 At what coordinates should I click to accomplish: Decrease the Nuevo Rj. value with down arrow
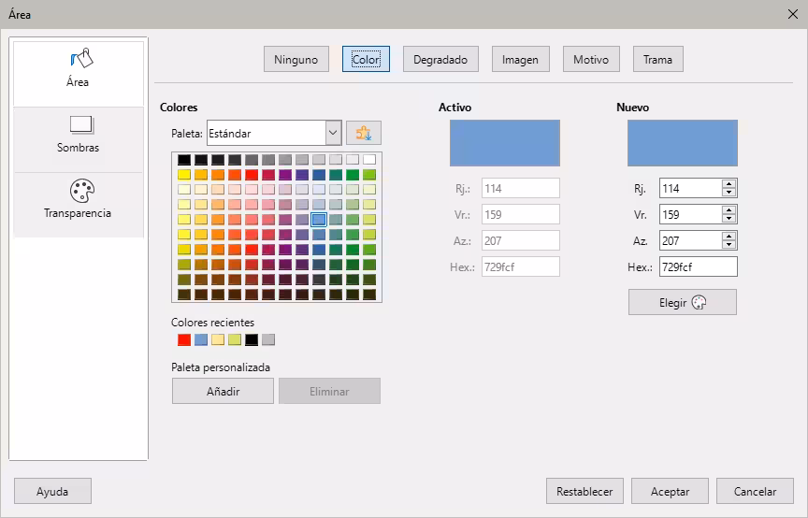point(729,193)
